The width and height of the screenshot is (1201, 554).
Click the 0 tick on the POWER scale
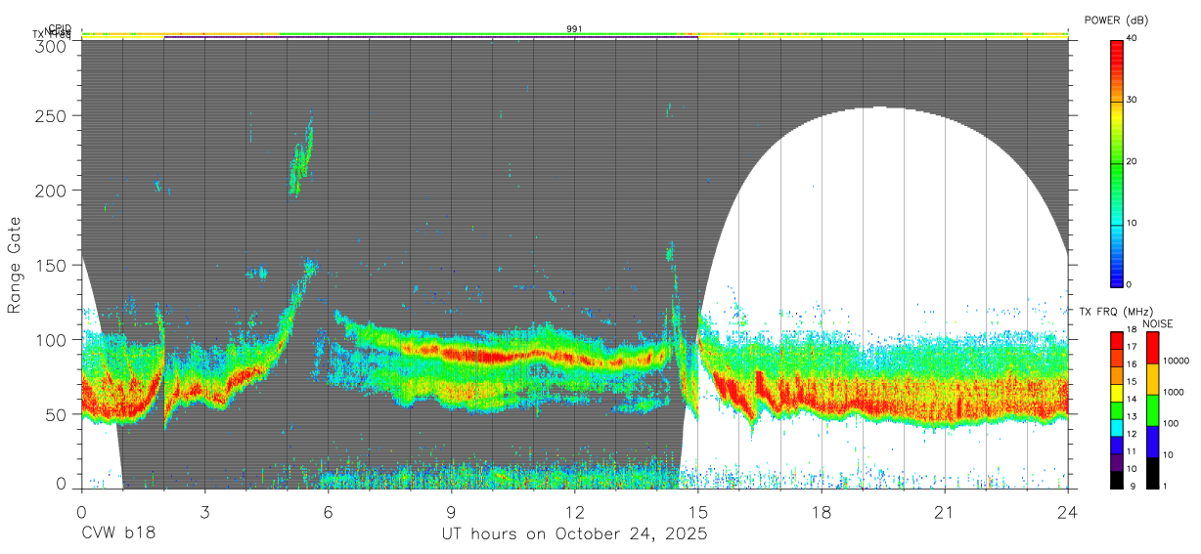coord(1130,284)
